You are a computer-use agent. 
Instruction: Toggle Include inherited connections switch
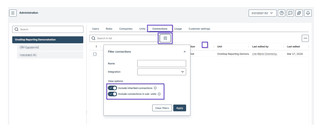click(112, 88)
